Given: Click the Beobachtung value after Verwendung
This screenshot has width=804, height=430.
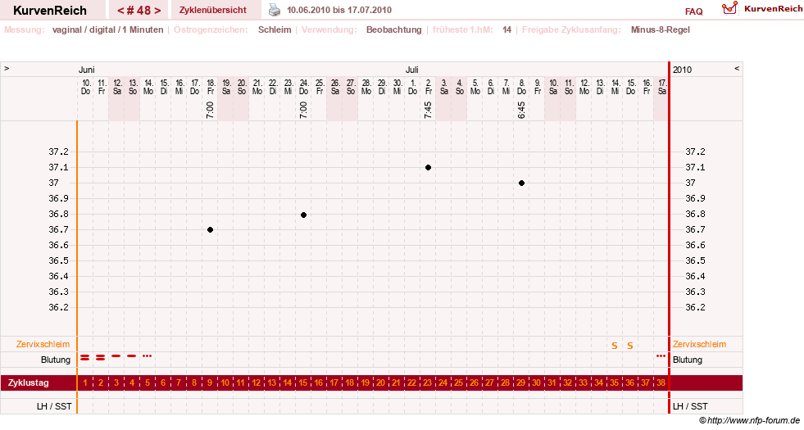Looking at the screenshot, I should (x=393, y=29).
